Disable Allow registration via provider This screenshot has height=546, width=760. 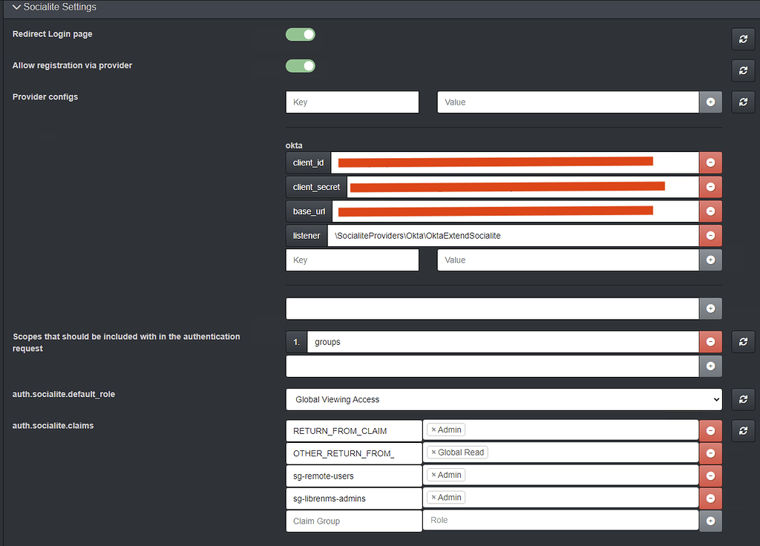coord(300,65)
